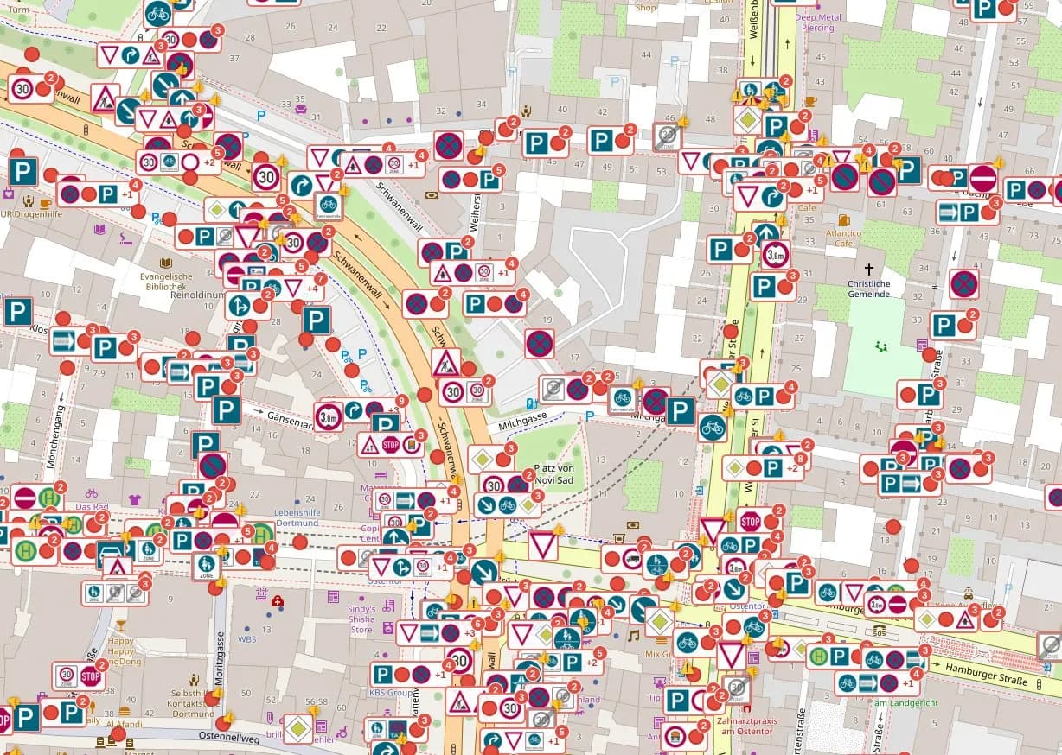The width and height of the screenshot is (1062, 755).
Task: Select the 3.8m height limit marker beside Gänsemarkt
Action: (x=329, y=416)
